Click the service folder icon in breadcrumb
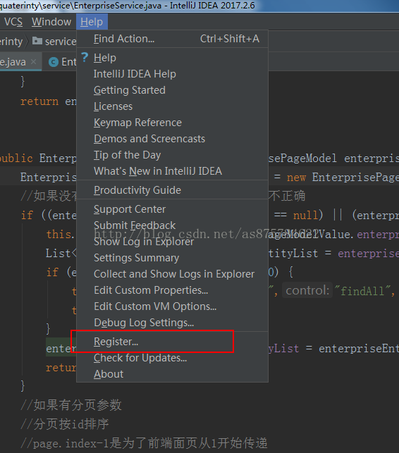The image size is (399, 453). coord(37,41)
